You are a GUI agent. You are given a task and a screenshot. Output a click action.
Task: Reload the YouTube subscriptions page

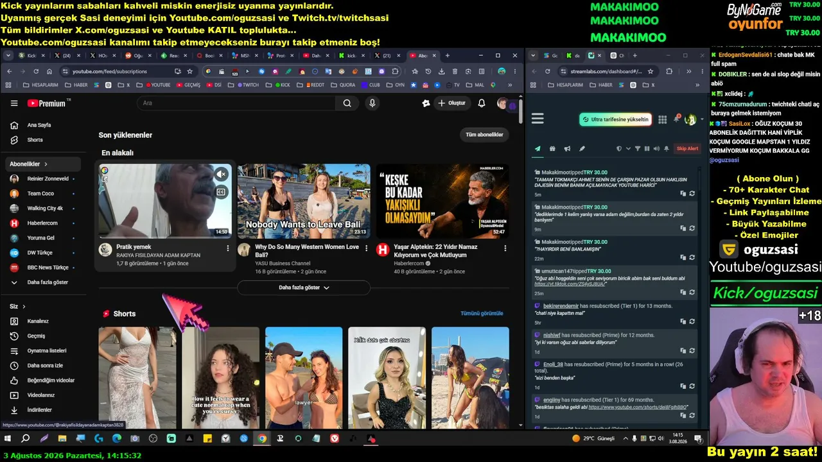coord(36,71)
